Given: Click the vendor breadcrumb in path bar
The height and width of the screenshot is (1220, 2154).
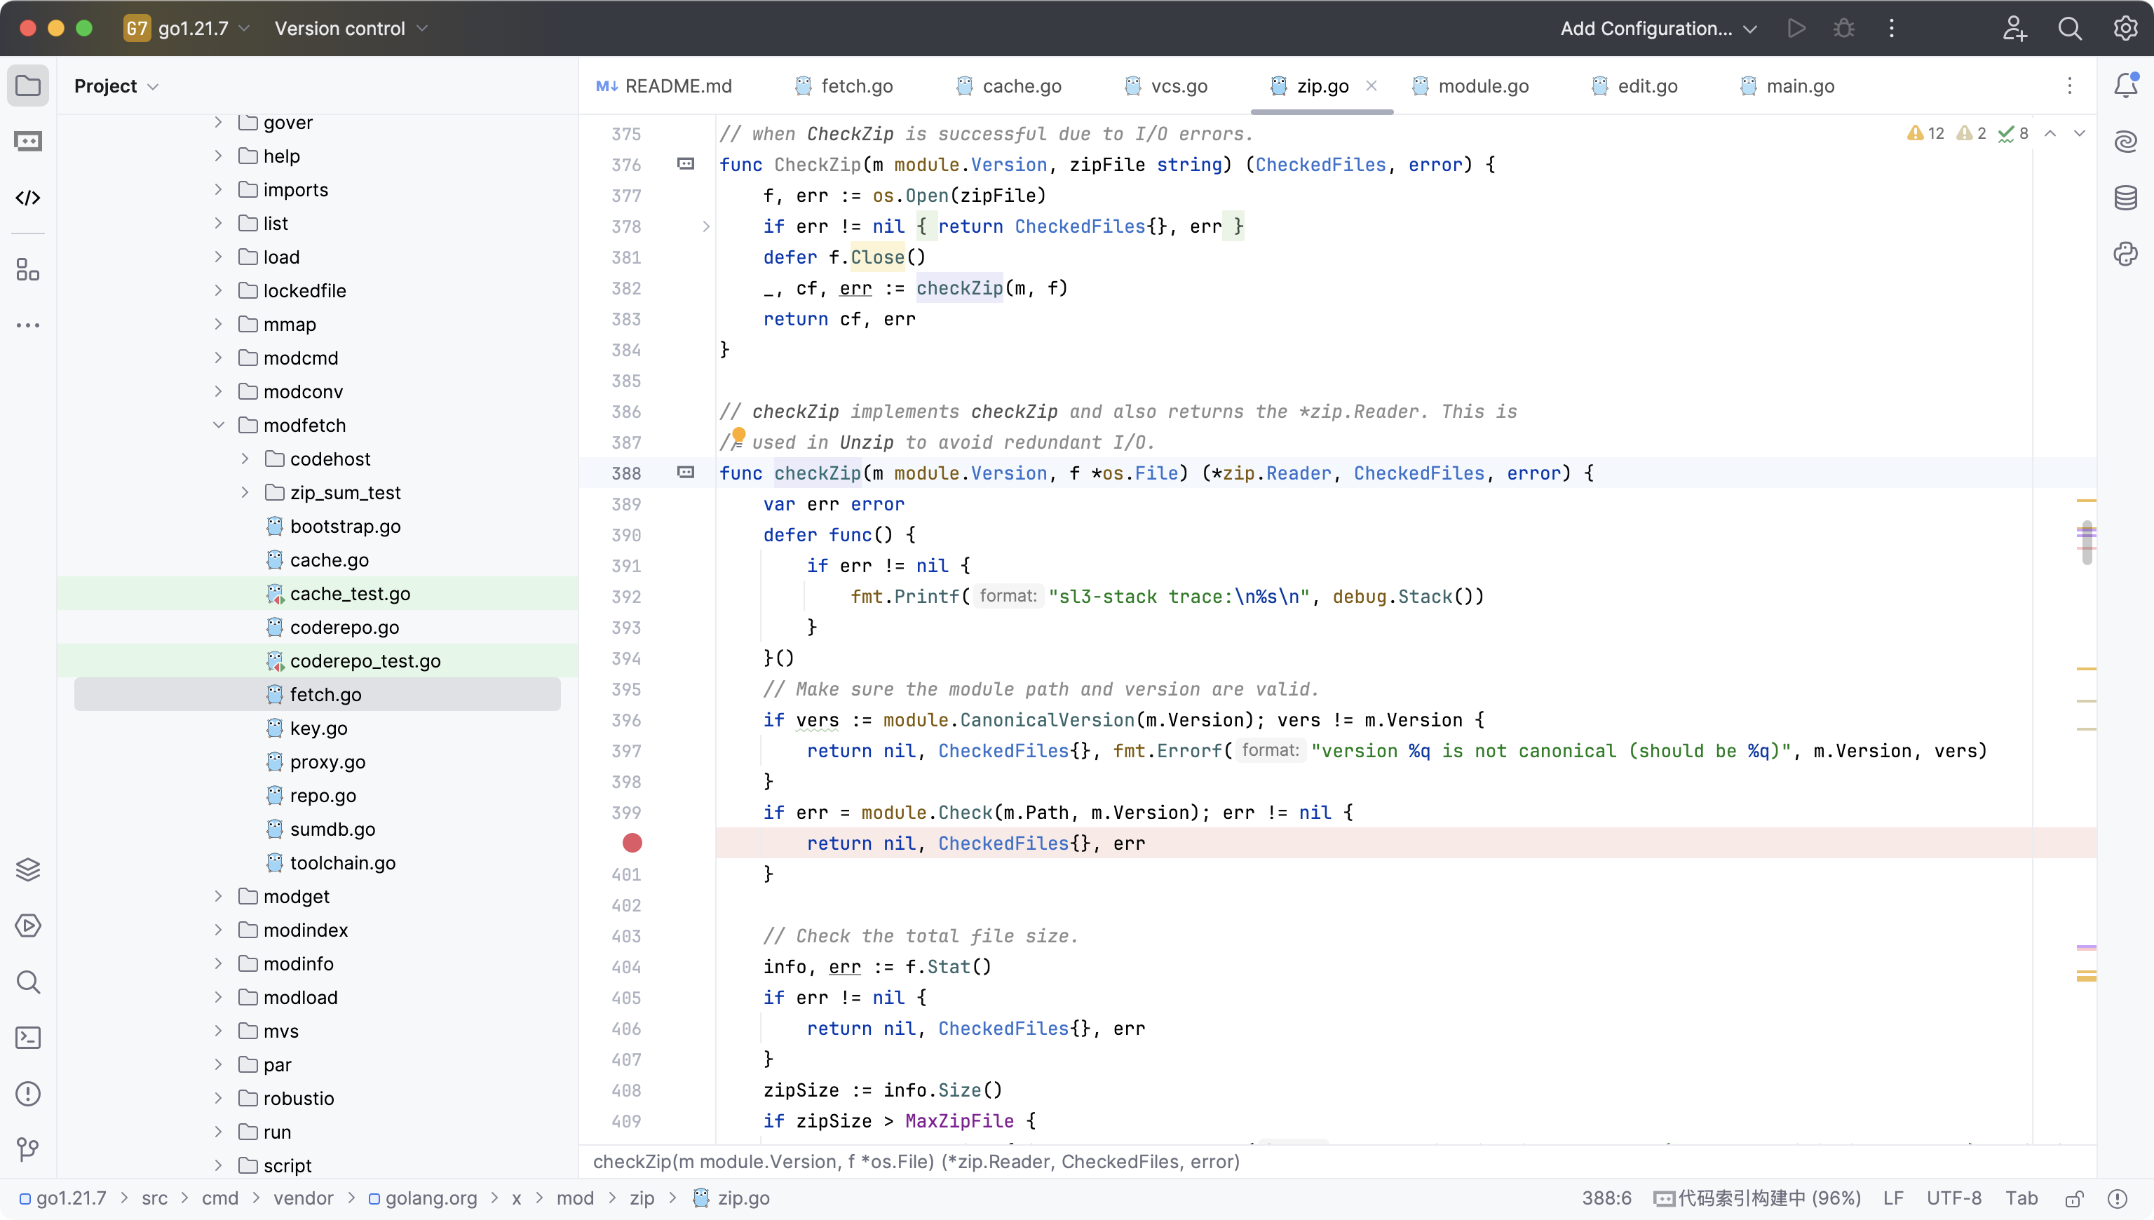Looking at the screenshot, I should (304, 1199).
